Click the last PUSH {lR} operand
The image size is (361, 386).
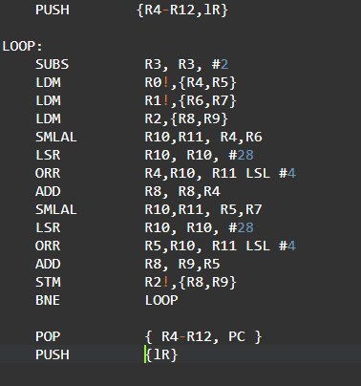click(x=161, y=354)
